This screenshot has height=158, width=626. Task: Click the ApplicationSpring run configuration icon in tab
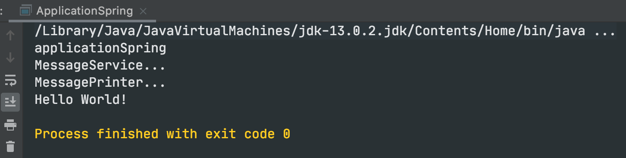tap(26, 11)
